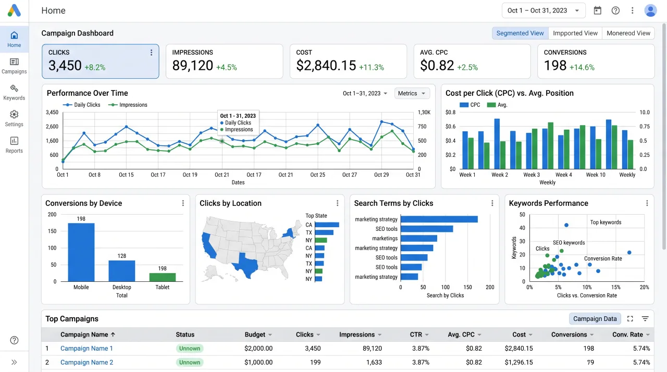
Task: Sort by Budget column dropdown
Action: coord(270,335)
